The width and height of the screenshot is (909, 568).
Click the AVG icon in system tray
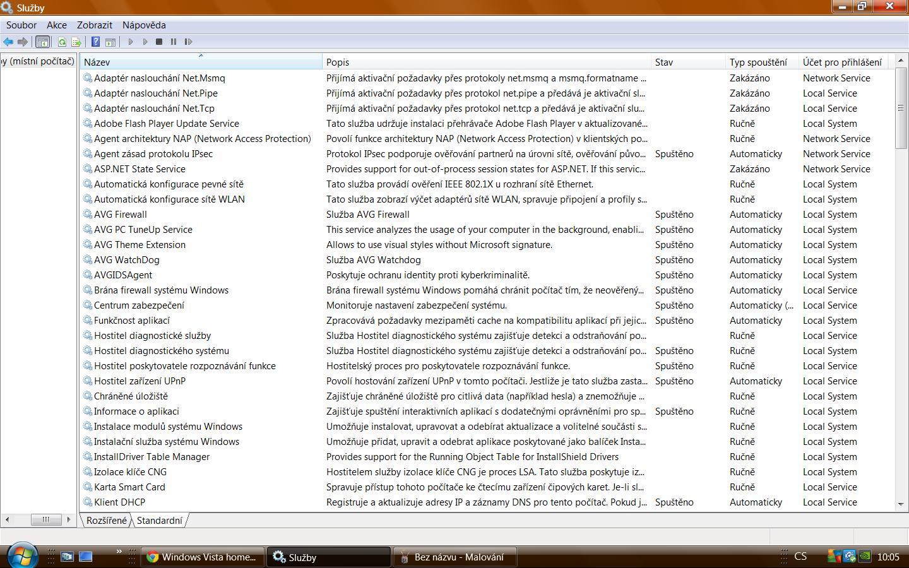click(x=835, y=556)
